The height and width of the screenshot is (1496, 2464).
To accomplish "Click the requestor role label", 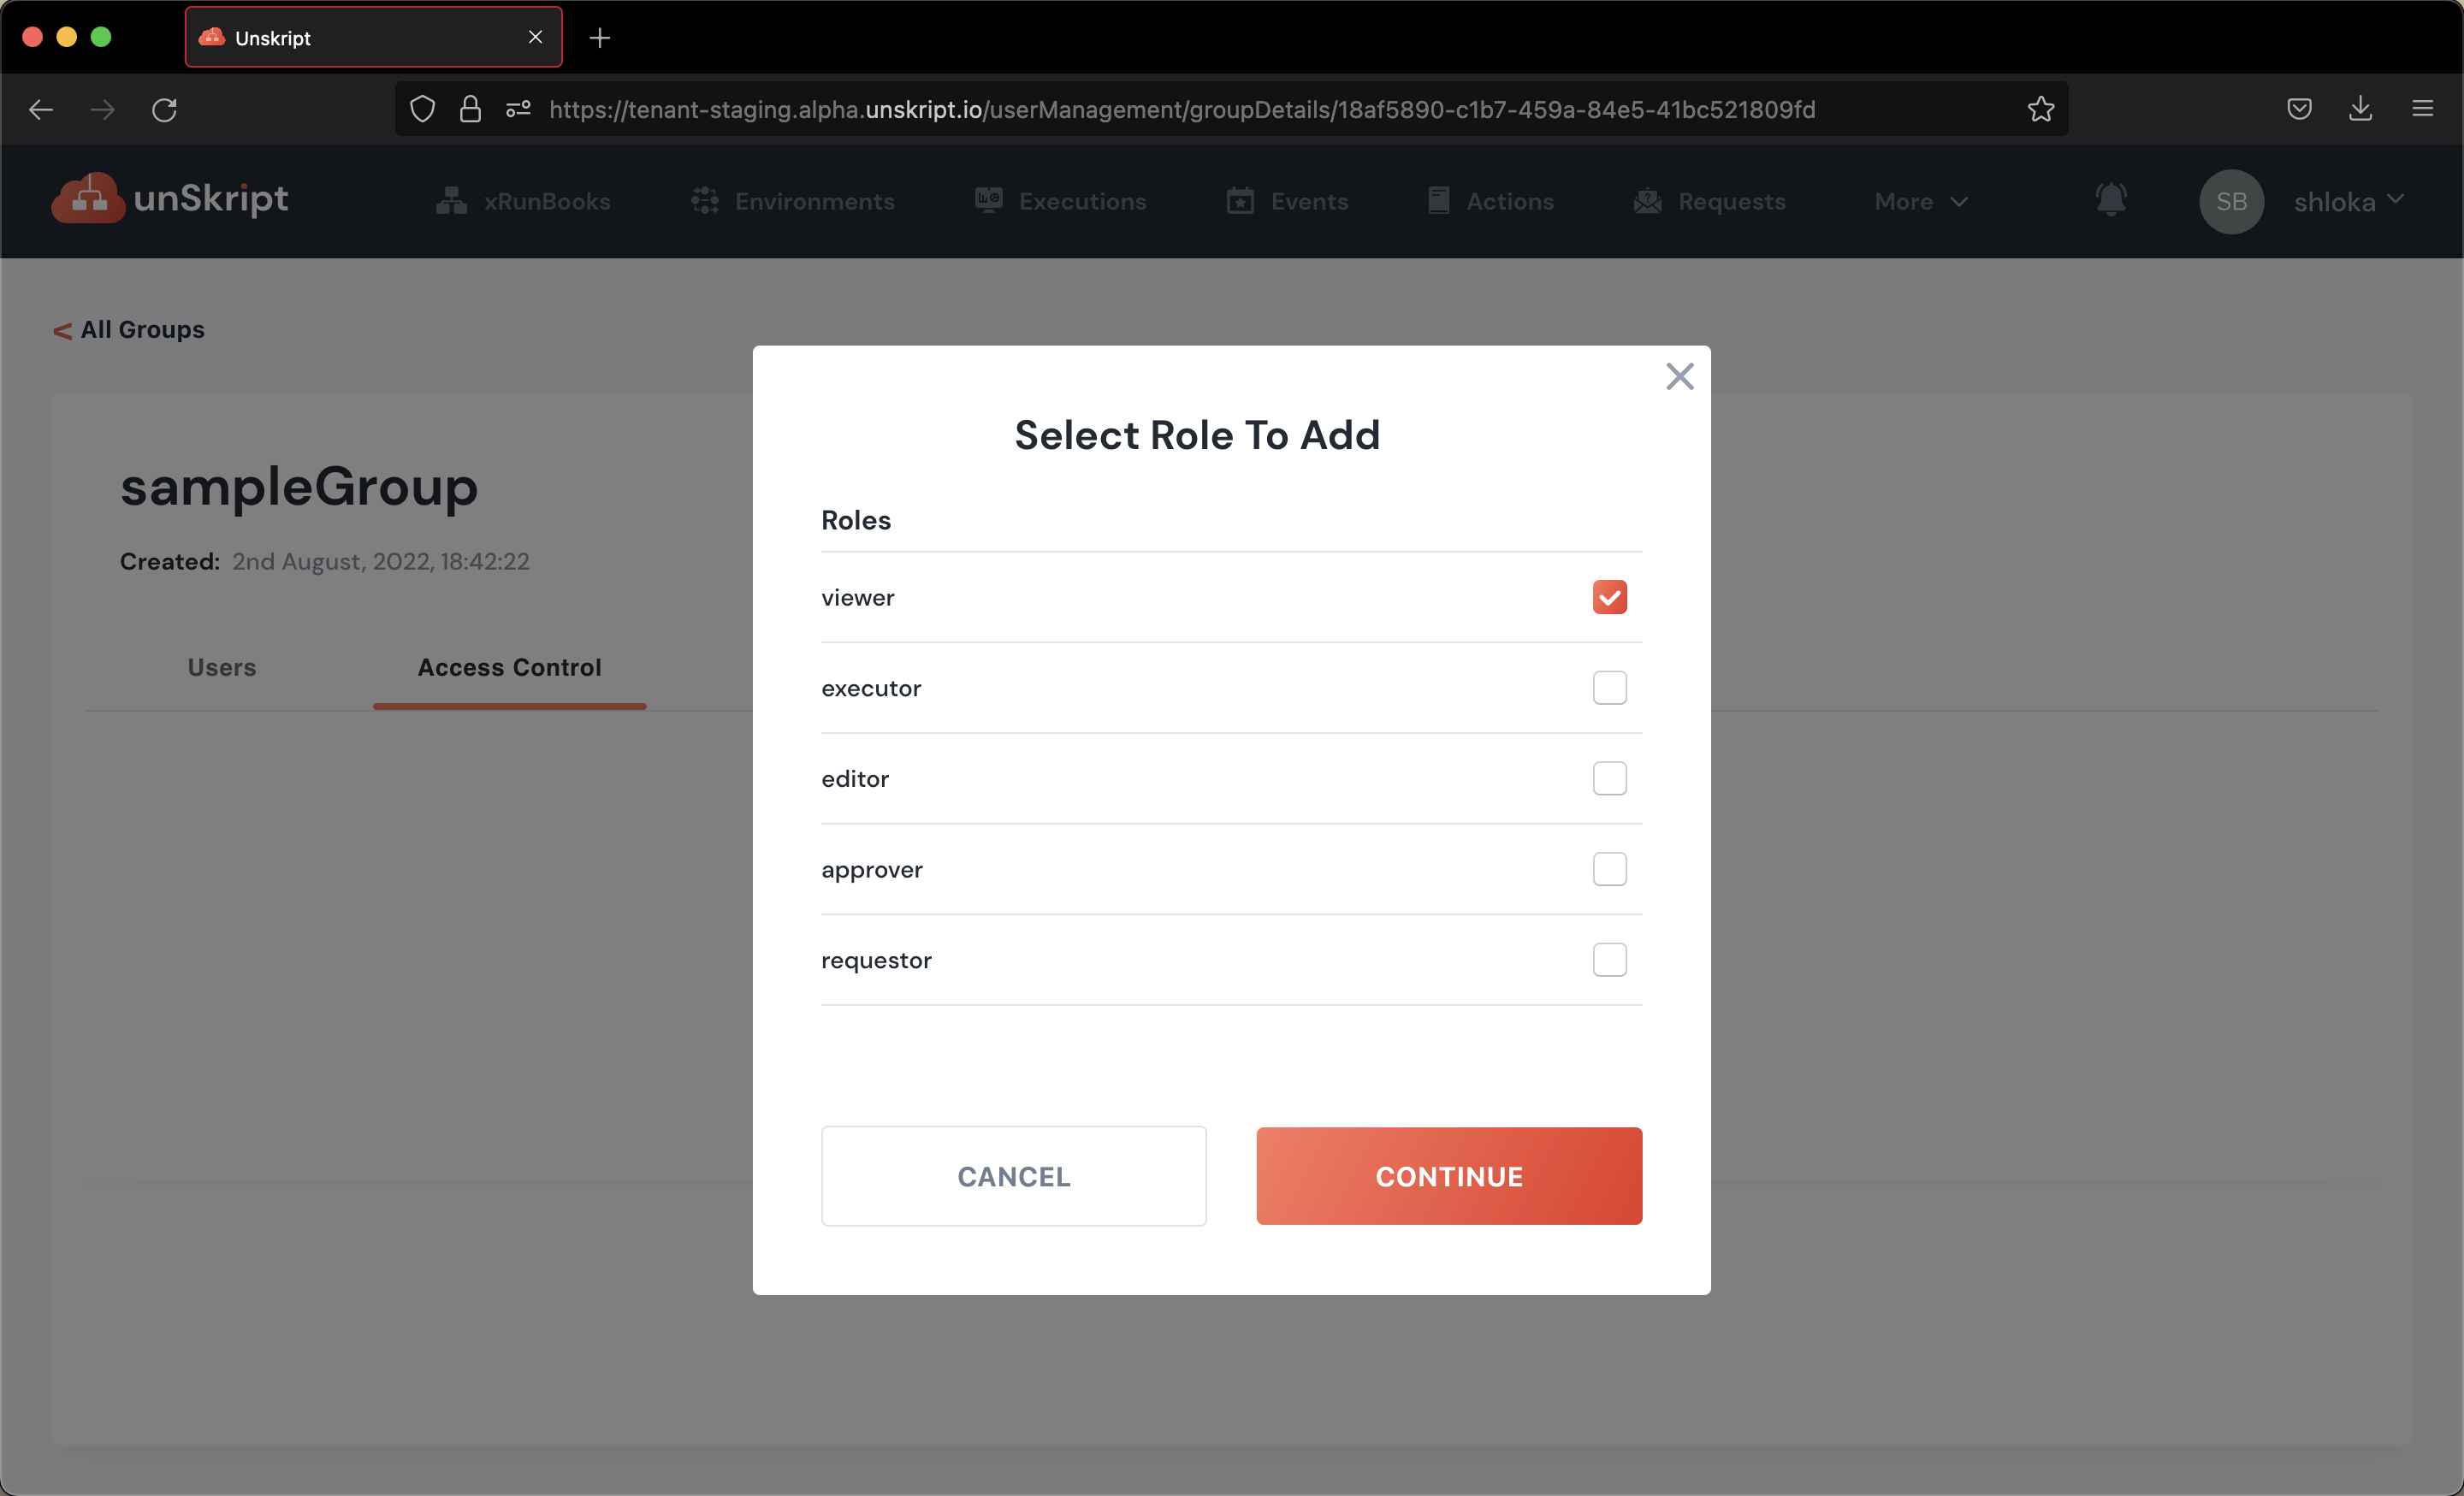I will pos(876,961).
